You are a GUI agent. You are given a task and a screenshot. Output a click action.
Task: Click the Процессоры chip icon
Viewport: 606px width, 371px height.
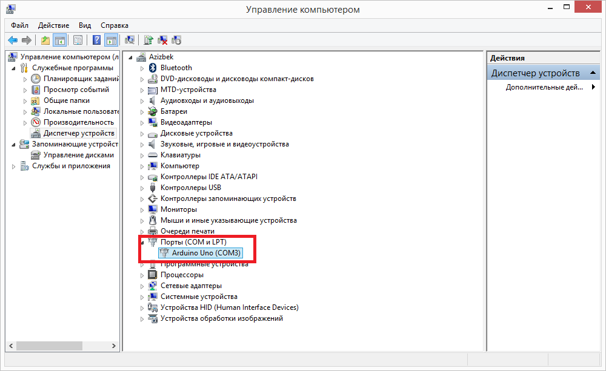click(x=153, y=275)
